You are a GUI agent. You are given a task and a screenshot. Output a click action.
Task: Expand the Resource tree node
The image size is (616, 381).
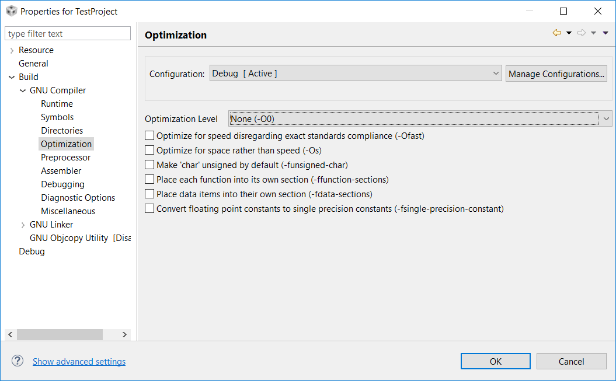pos(12,50)
